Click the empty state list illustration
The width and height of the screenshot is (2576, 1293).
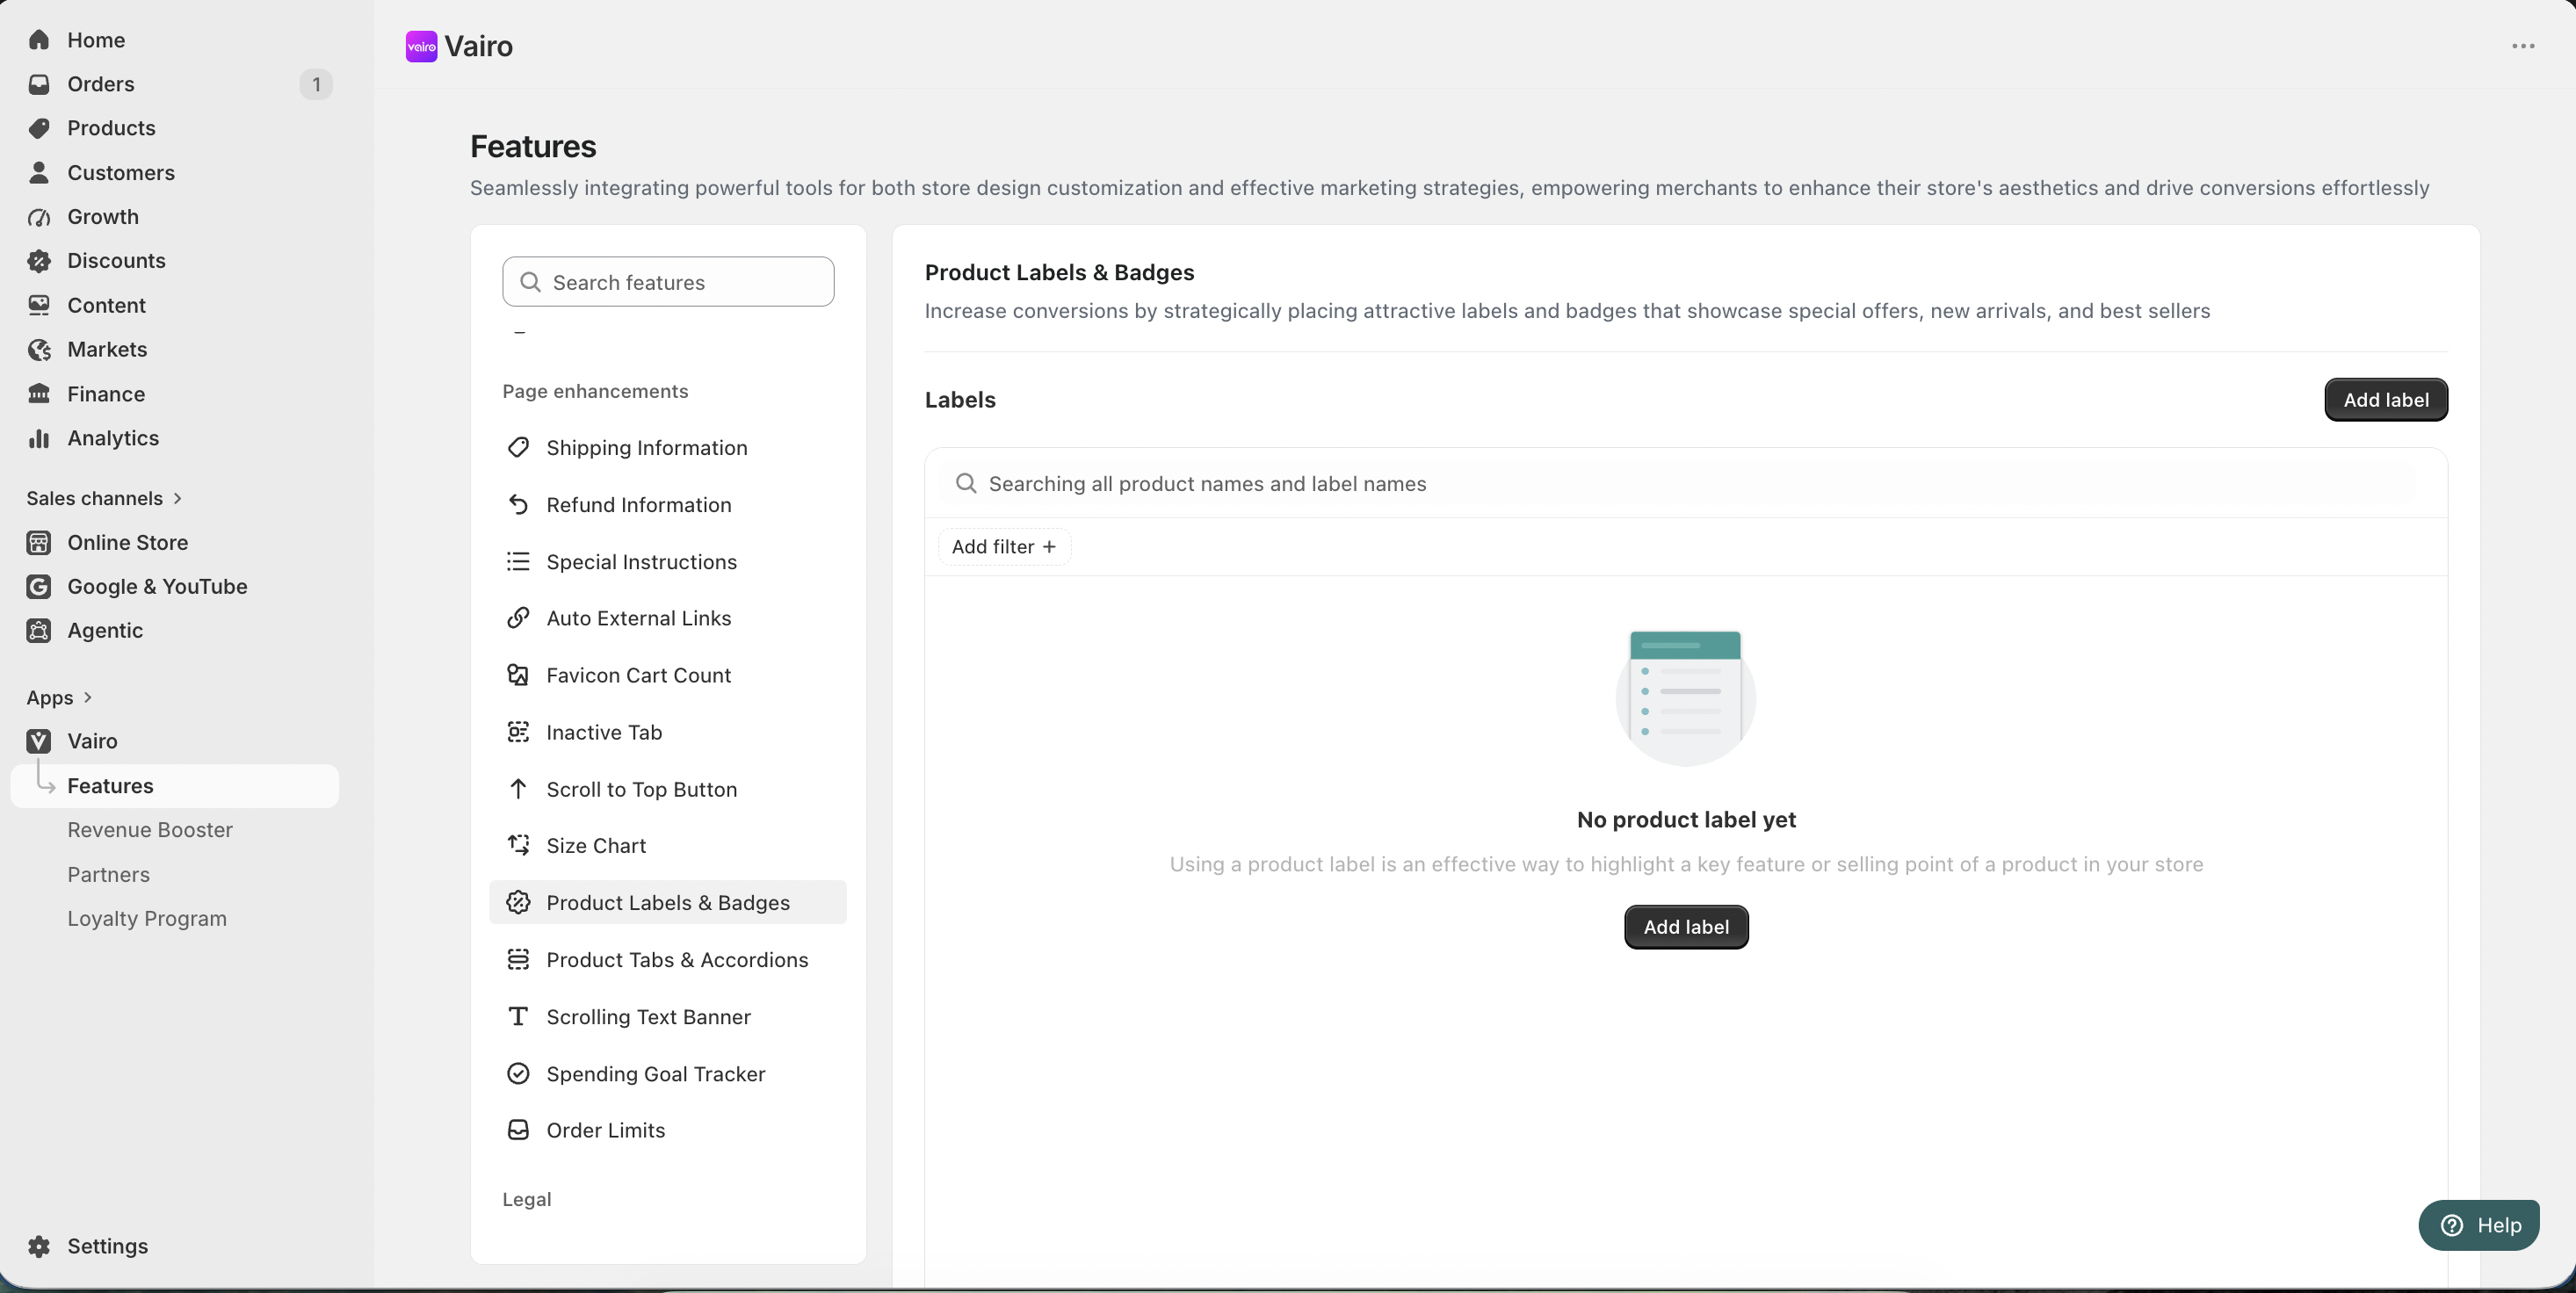1686,698
